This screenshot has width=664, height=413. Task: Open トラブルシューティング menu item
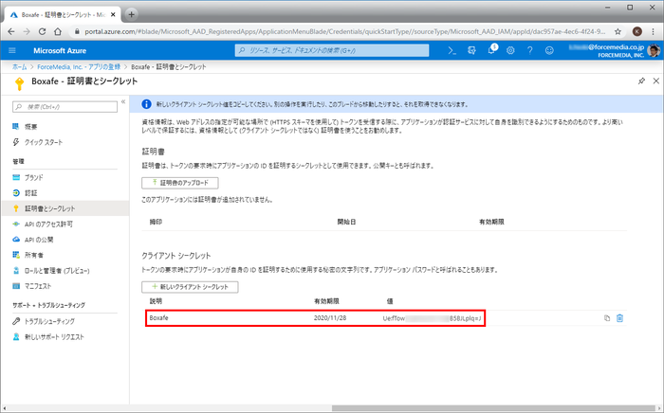click(x=49, y=321)
